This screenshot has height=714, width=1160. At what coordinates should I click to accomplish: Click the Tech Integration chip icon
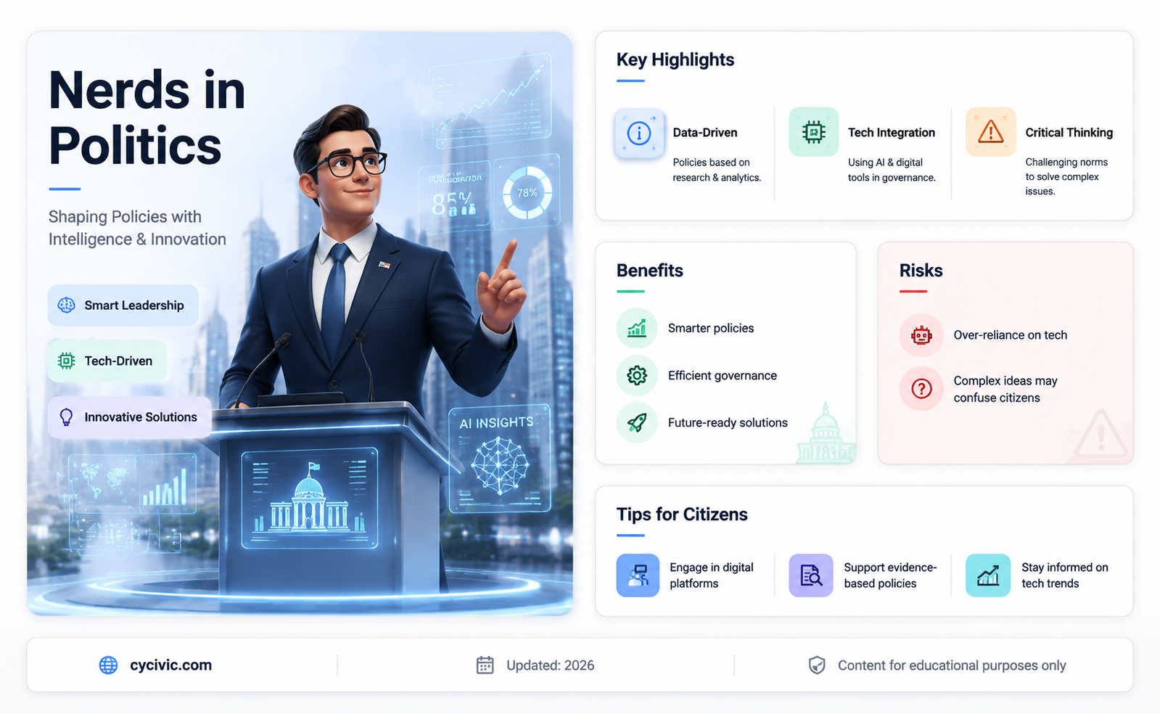[813, 132]
